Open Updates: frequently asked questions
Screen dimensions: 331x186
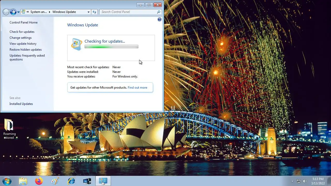tap(27, 57)
